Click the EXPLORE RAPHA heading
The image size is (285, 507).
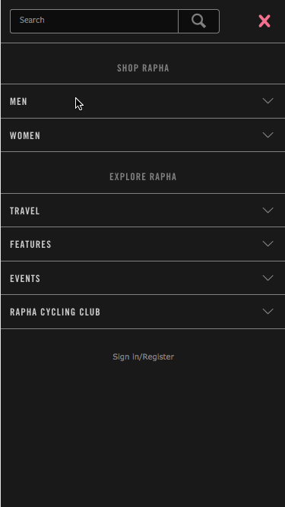click(143, 176)
